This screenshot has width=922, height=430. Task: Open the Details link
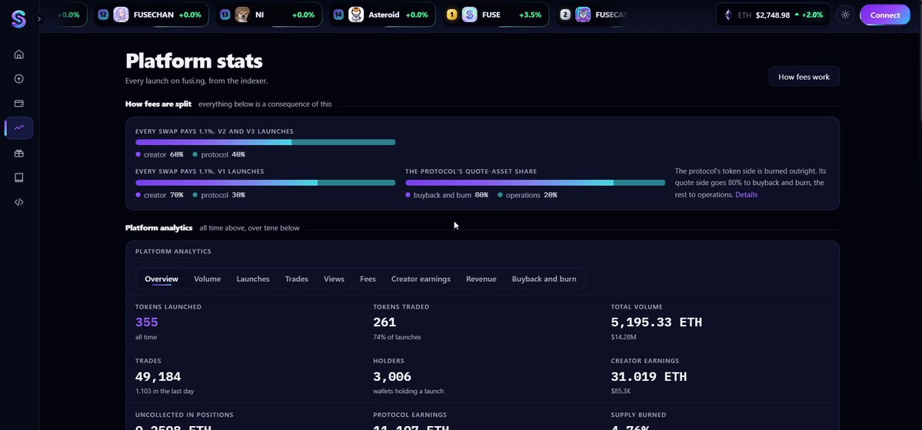[746, 194]
